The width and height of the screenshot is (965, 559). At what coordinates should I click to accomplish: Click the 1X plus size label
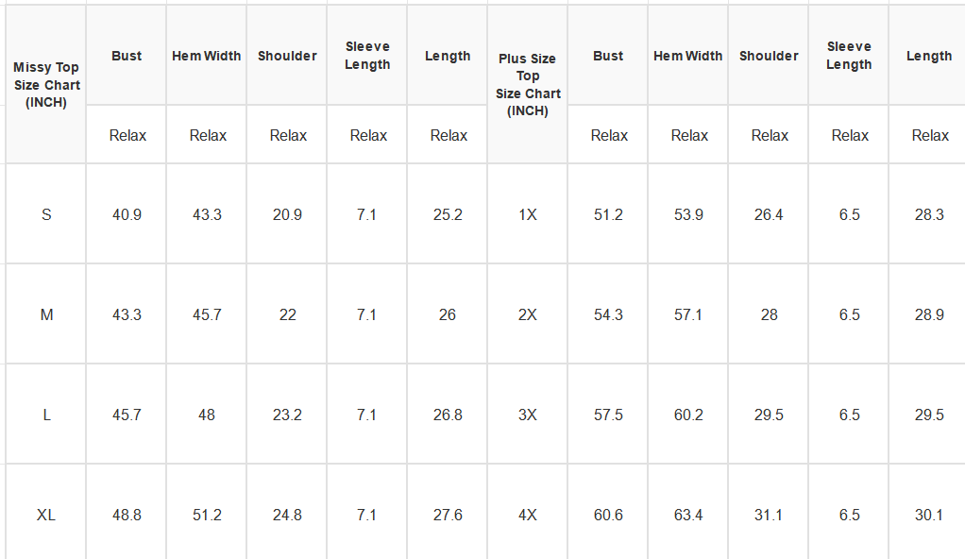(x=528, y=214)
